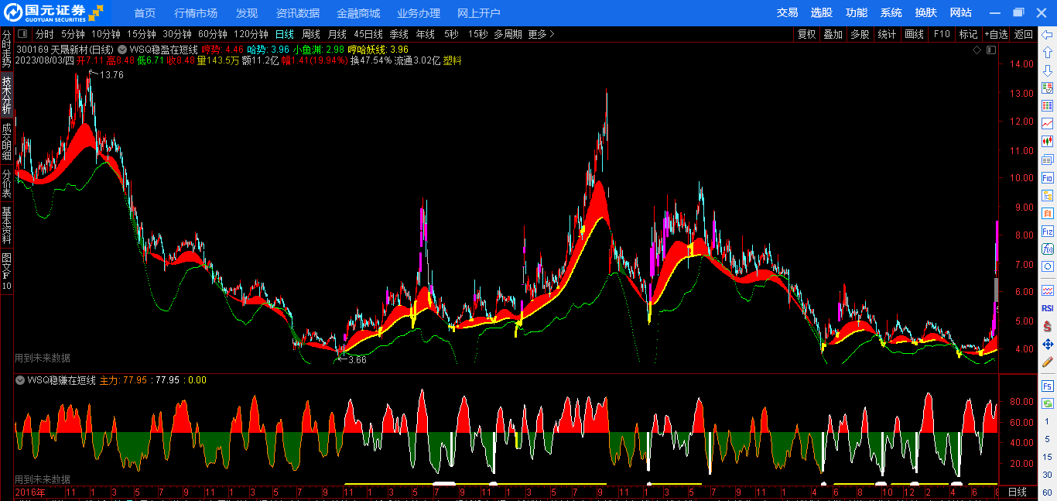Click the 返回 button
The height and width of the screenshot is (501, 1057).
1023,34
